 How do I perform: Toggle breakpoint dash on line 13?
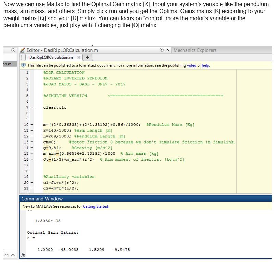[x=32, y=142]
